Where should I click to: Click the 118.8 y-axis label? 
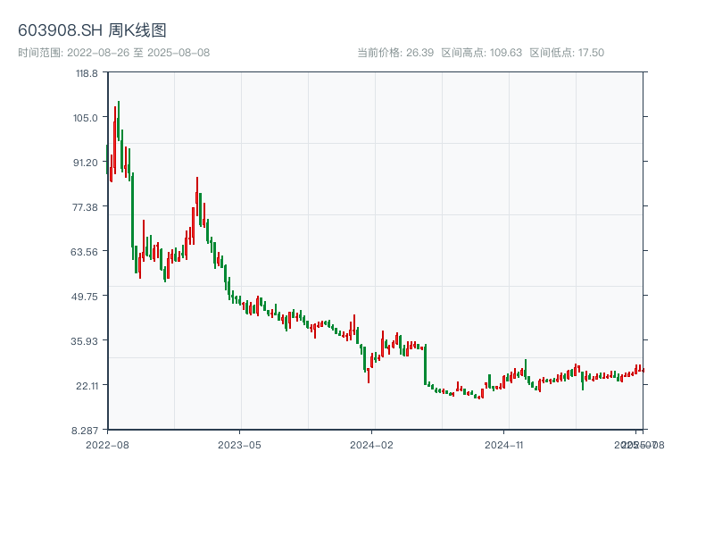(87, 73)
